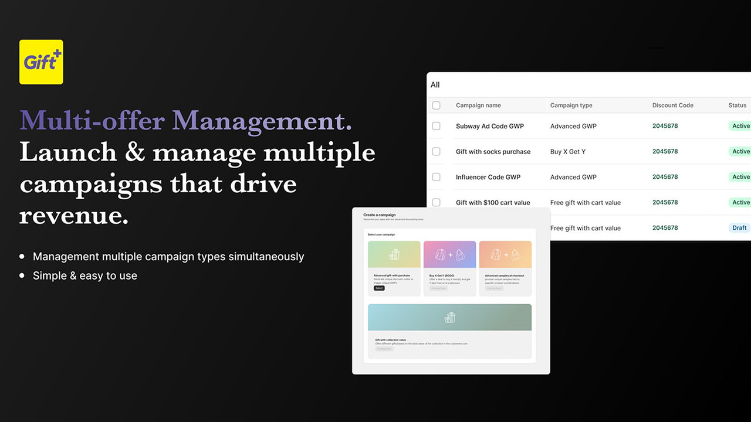Viewport: 751px width, 422px height.
Task: Select the Gift with collection value banner
Action: (450, 317)
